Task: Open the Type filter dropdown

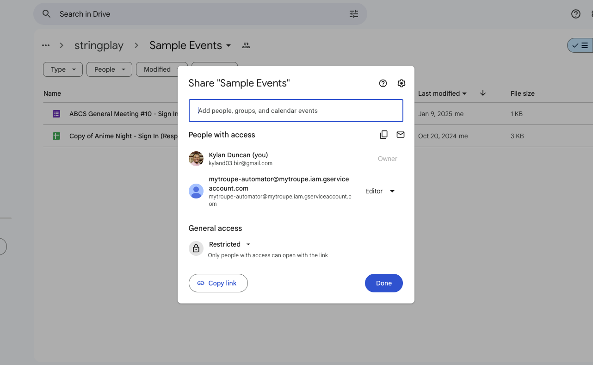Action: click(x=63, y=69)
